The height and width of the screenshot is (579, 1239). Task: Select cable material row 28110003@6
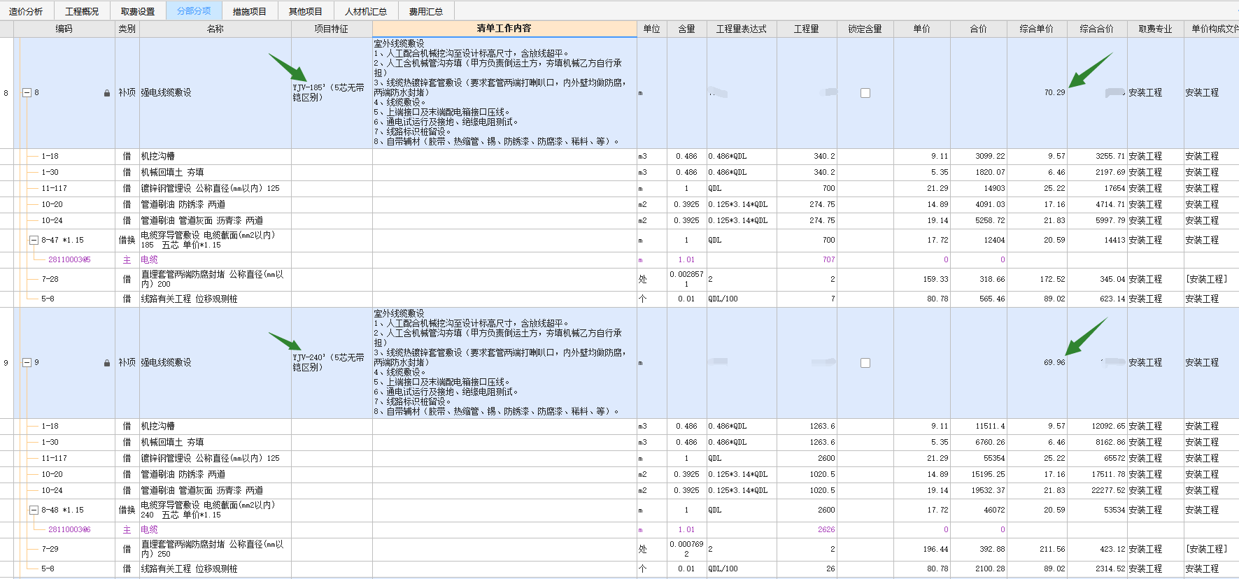click(x=69, y=529)
